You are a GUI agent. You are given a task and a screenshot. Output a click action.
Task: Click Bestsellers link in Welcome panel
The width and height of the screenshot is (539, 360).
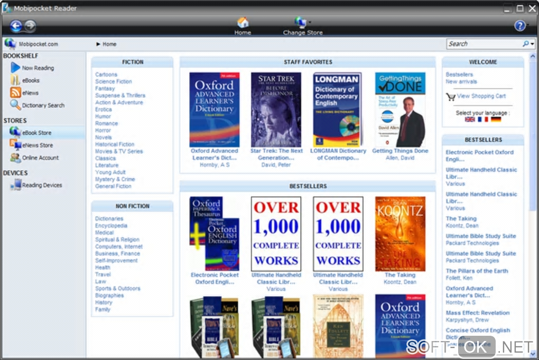459,74
